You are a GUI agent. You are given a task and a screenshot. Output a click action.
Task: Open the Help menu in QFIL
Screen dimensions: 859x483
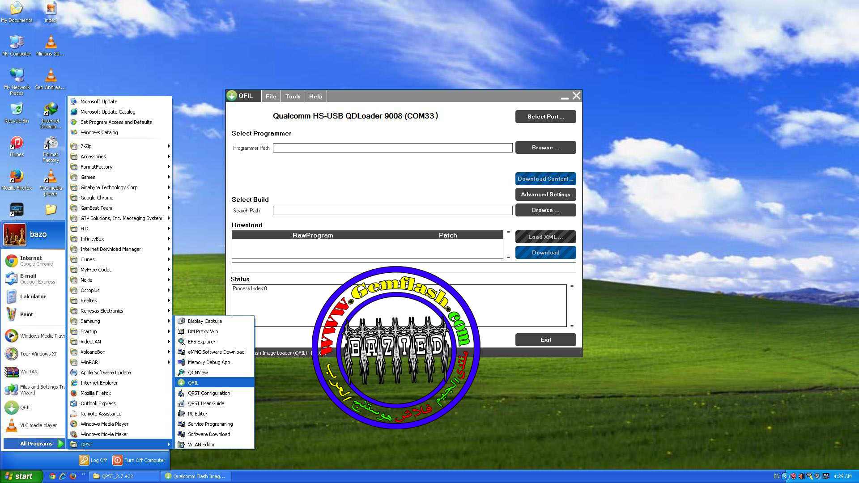tap(315, 96)
